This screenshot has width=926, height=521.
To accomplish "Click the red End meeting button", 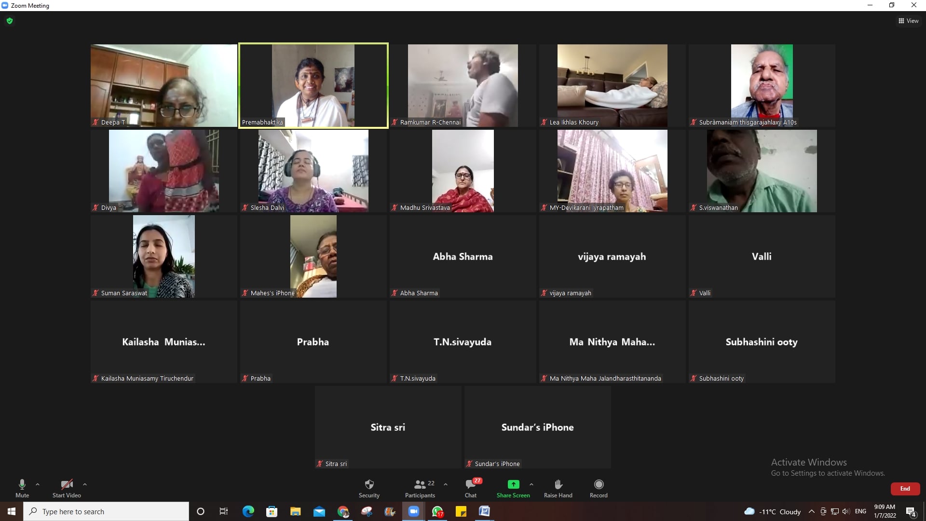I will (x=905, y=489).
